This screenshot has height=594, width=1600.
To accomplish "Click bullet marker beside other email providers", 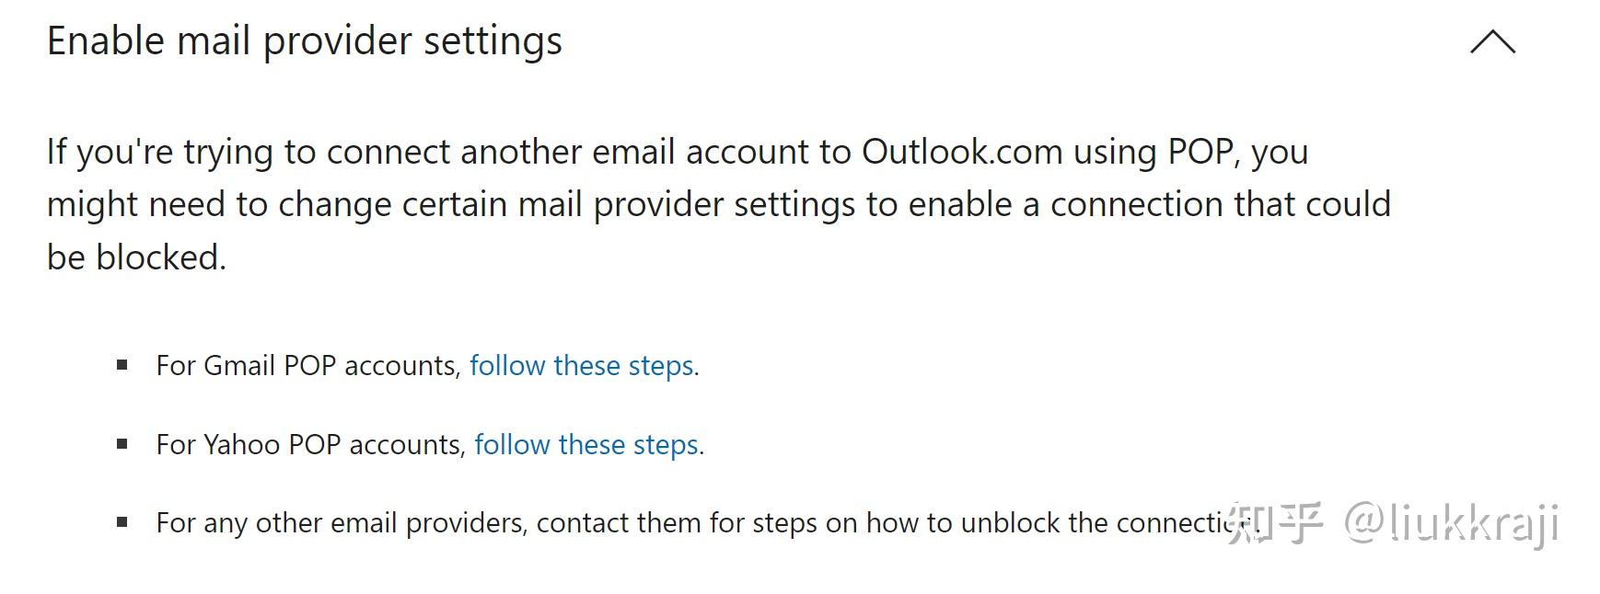I will pos(122,522).
